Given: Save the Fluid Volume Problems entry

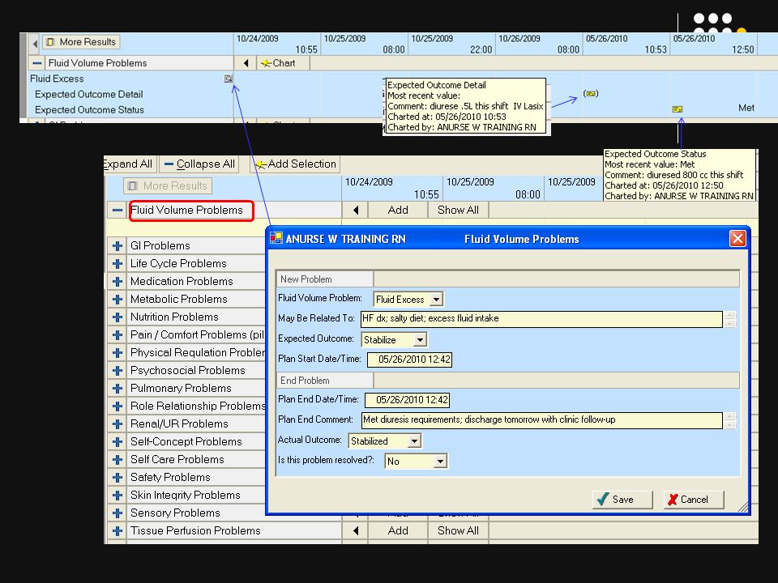Looking at the screenshot, I should [x=622, y=500].
